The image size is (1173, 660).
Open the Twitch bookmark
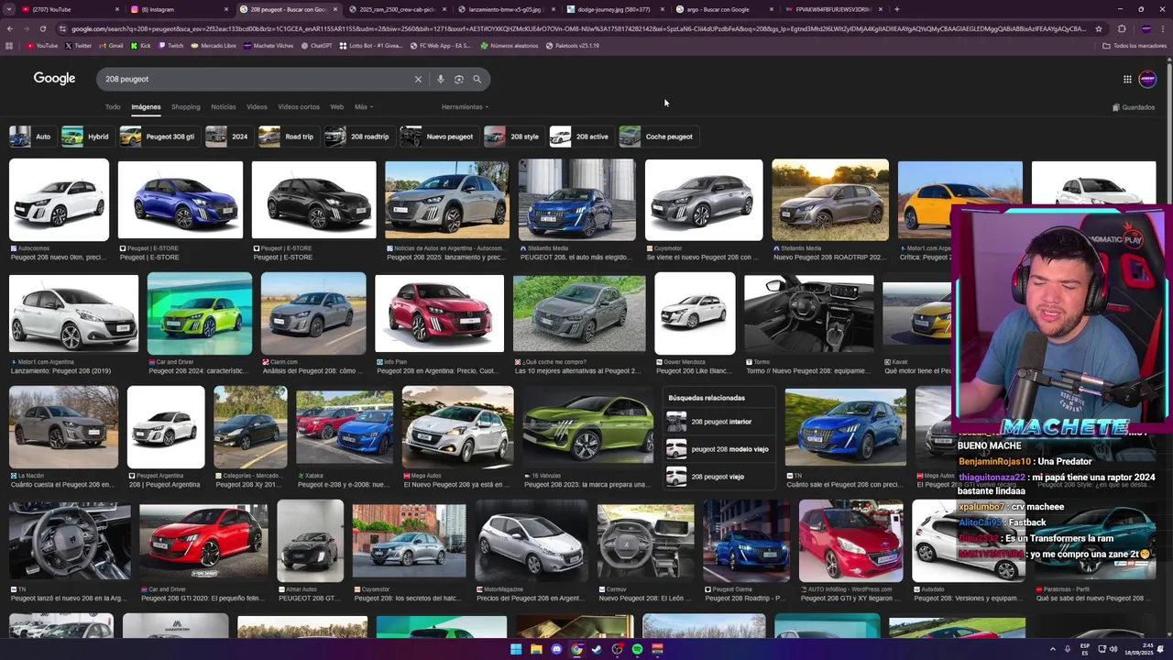[170, 45]
